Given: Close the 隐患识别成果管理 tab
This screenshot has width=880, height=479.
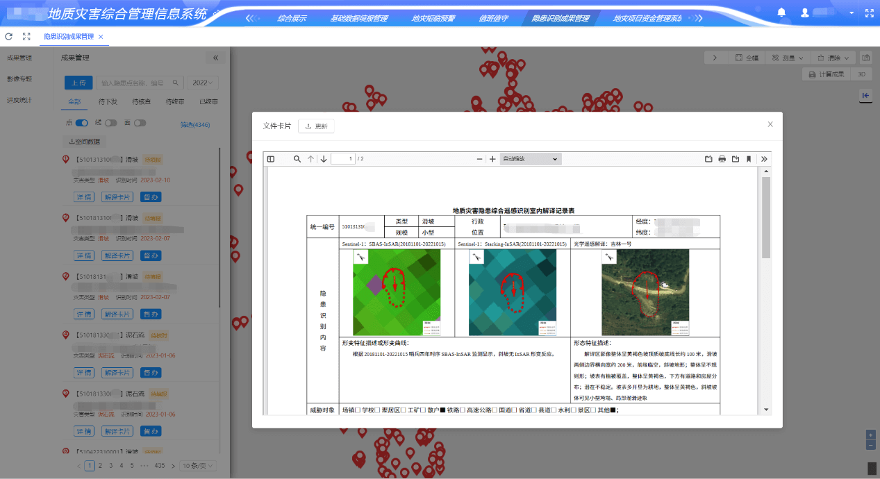Looking at the screenshot, I should click(101, 37).
